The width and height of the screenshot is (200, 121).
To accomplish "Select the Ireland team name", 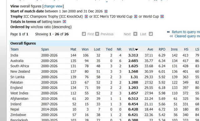I will tap(16, 104).
